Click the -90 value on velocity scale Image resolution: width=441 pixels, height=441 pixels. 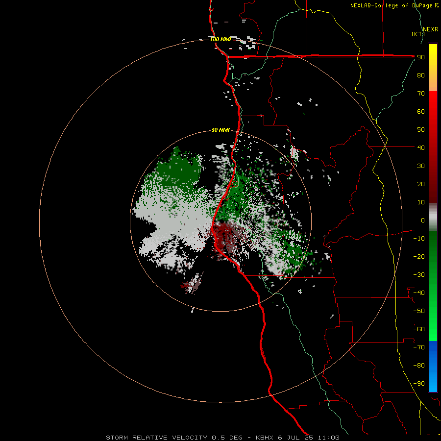click(419, 383)
